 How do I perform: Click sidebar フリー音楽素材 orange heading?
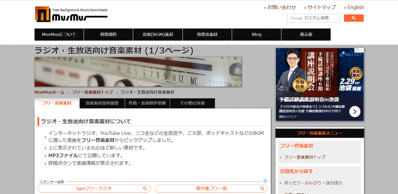click(297, 146)
